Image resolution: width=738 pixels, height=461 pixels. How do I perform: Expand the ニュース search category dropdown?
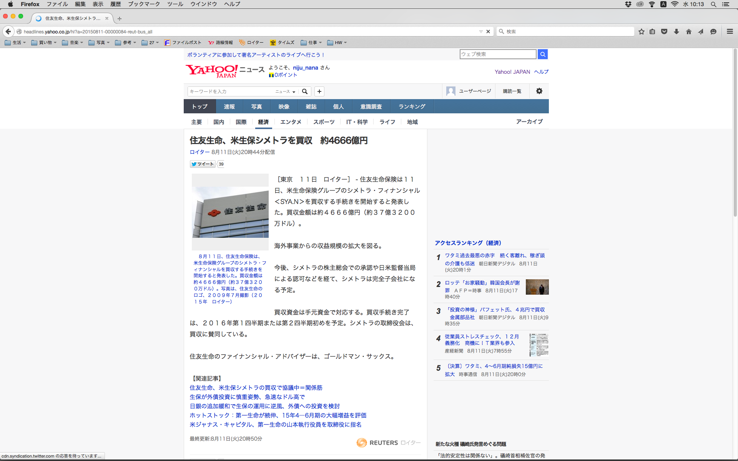tap(285, 91)
